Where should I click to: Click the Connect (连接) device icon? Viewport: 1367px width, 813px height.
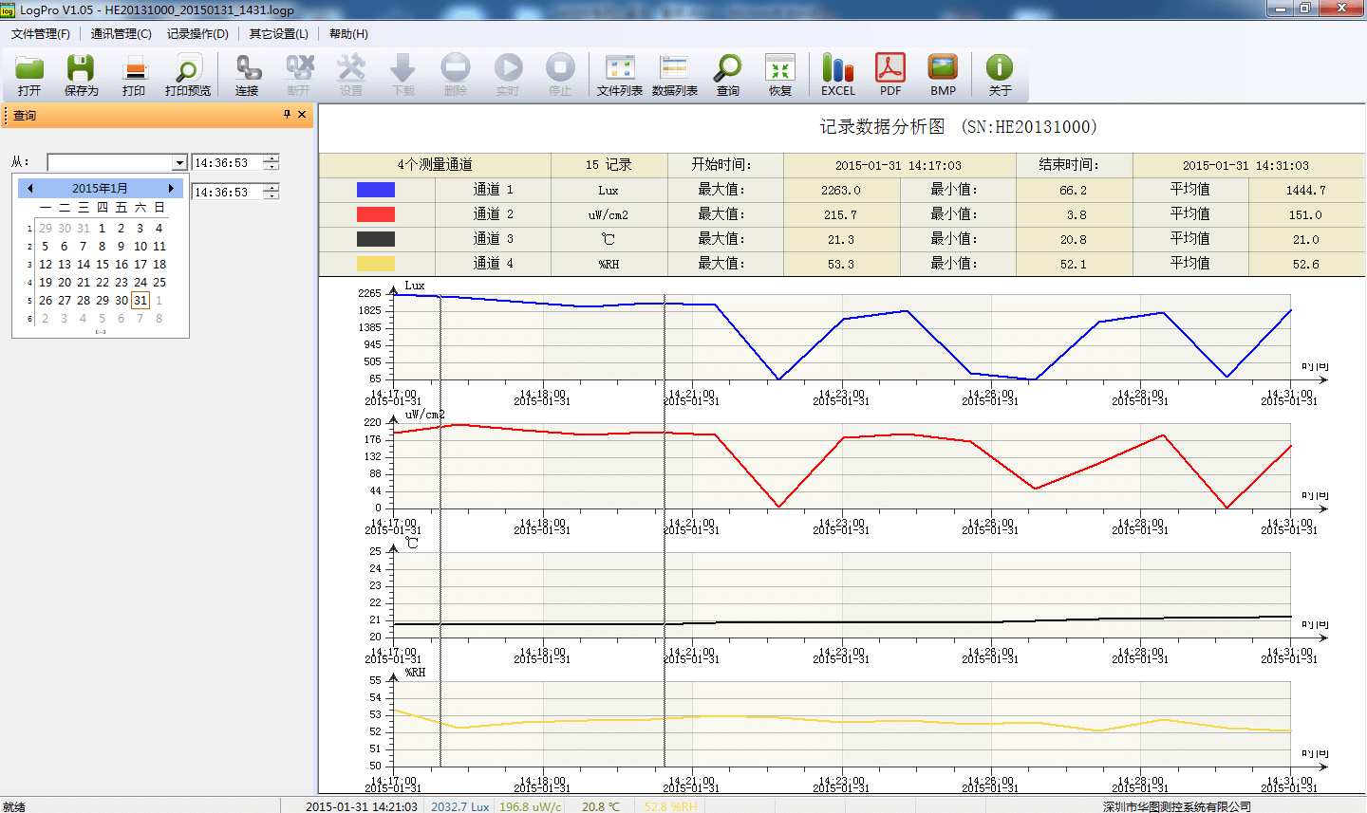click(x=247, y=74)
